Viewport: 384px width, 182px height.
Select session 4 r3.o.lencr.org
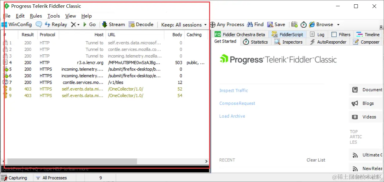coord(105,62)
